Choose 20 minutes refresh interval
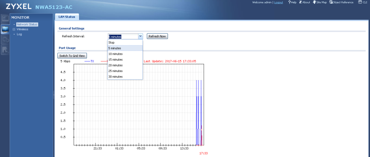370x157 pixels. (125, 65)
